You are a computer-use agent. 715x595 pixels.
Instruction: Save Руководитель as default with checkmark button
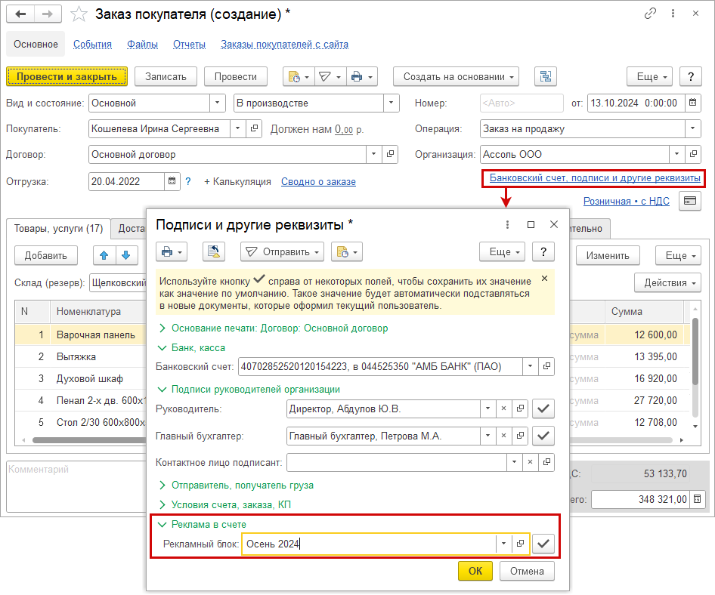pyautogui.click(x=543, y=409)
